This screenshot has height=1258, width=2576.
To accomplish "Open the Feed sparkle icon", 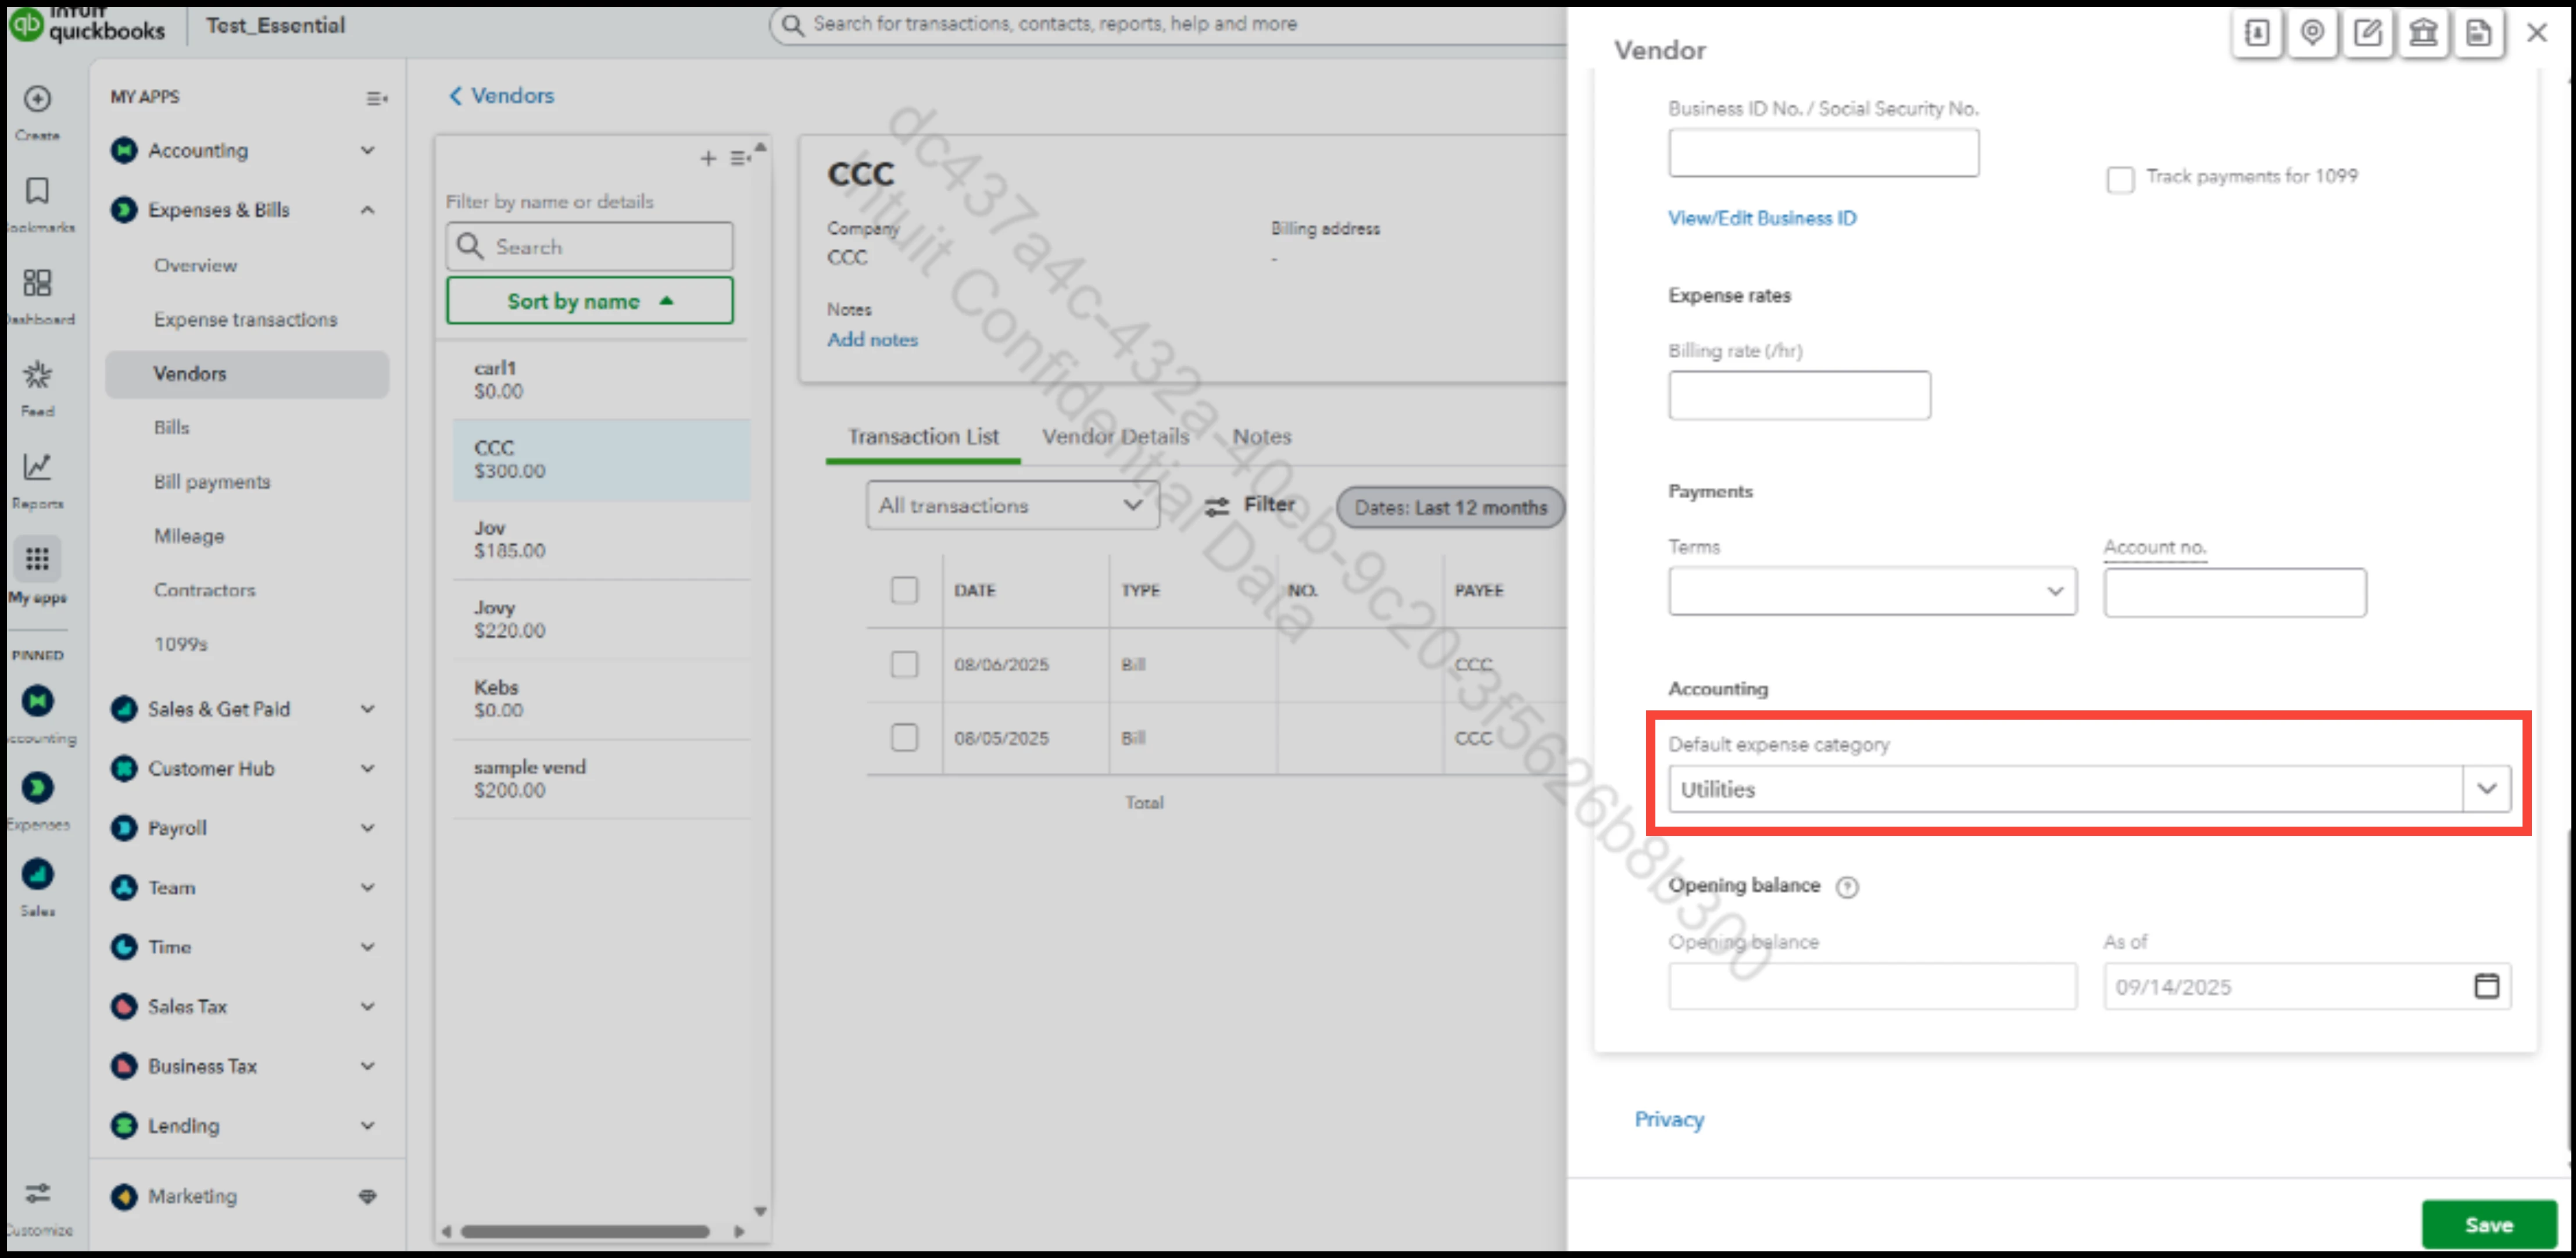I will pyautogui.click(x=37, y=374).
